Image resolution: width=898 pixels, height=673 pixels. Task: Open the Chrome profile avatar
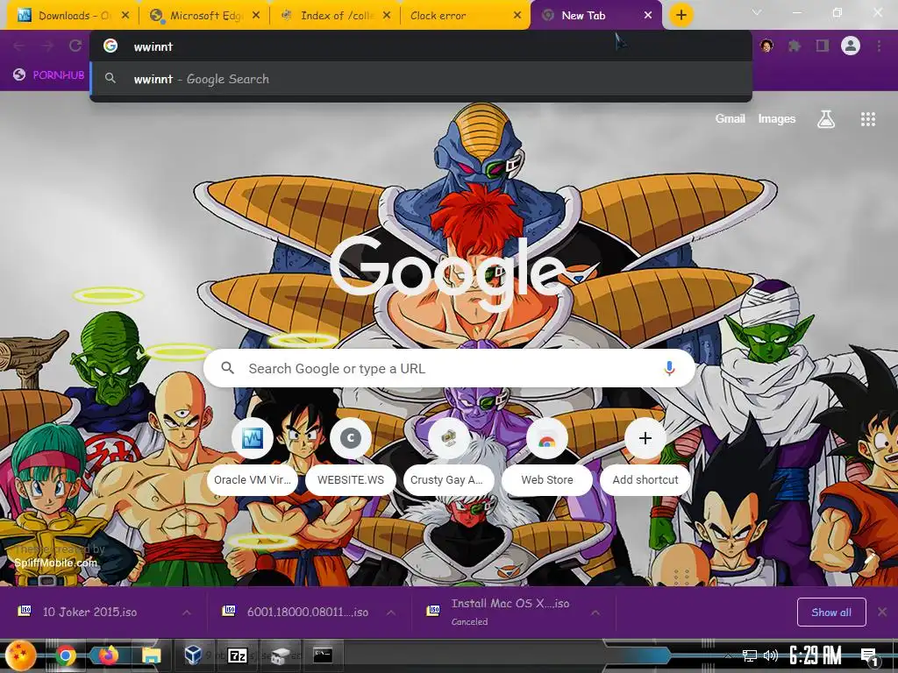tap(851, 46)
